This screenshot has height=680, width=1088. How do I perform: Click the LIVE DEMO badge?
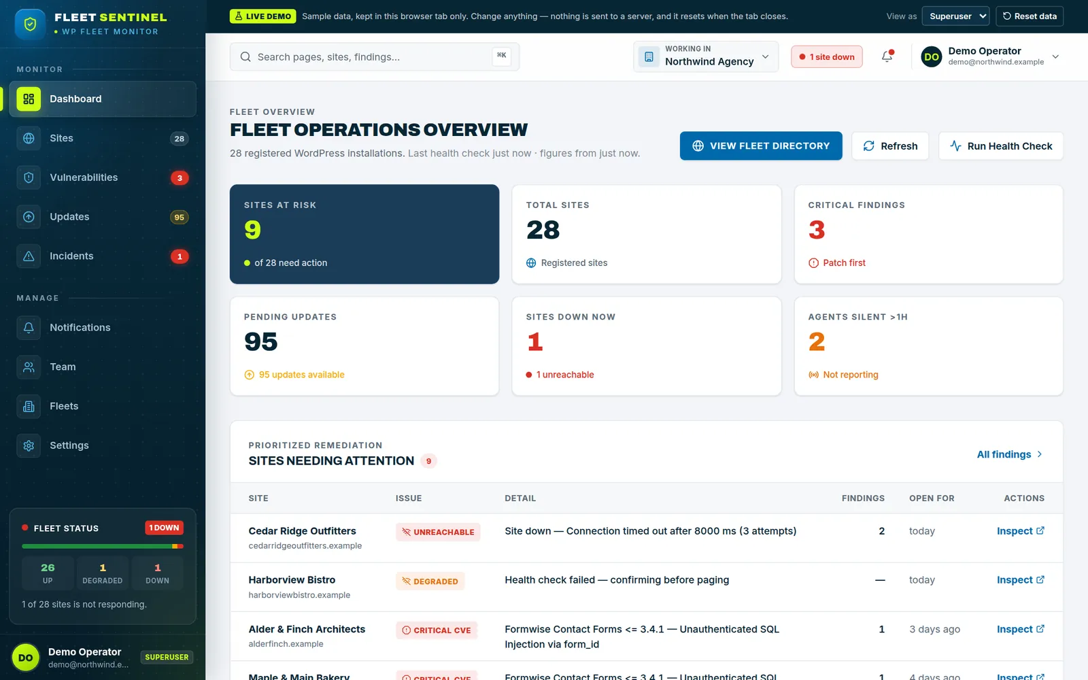click(x=262, y=16)
